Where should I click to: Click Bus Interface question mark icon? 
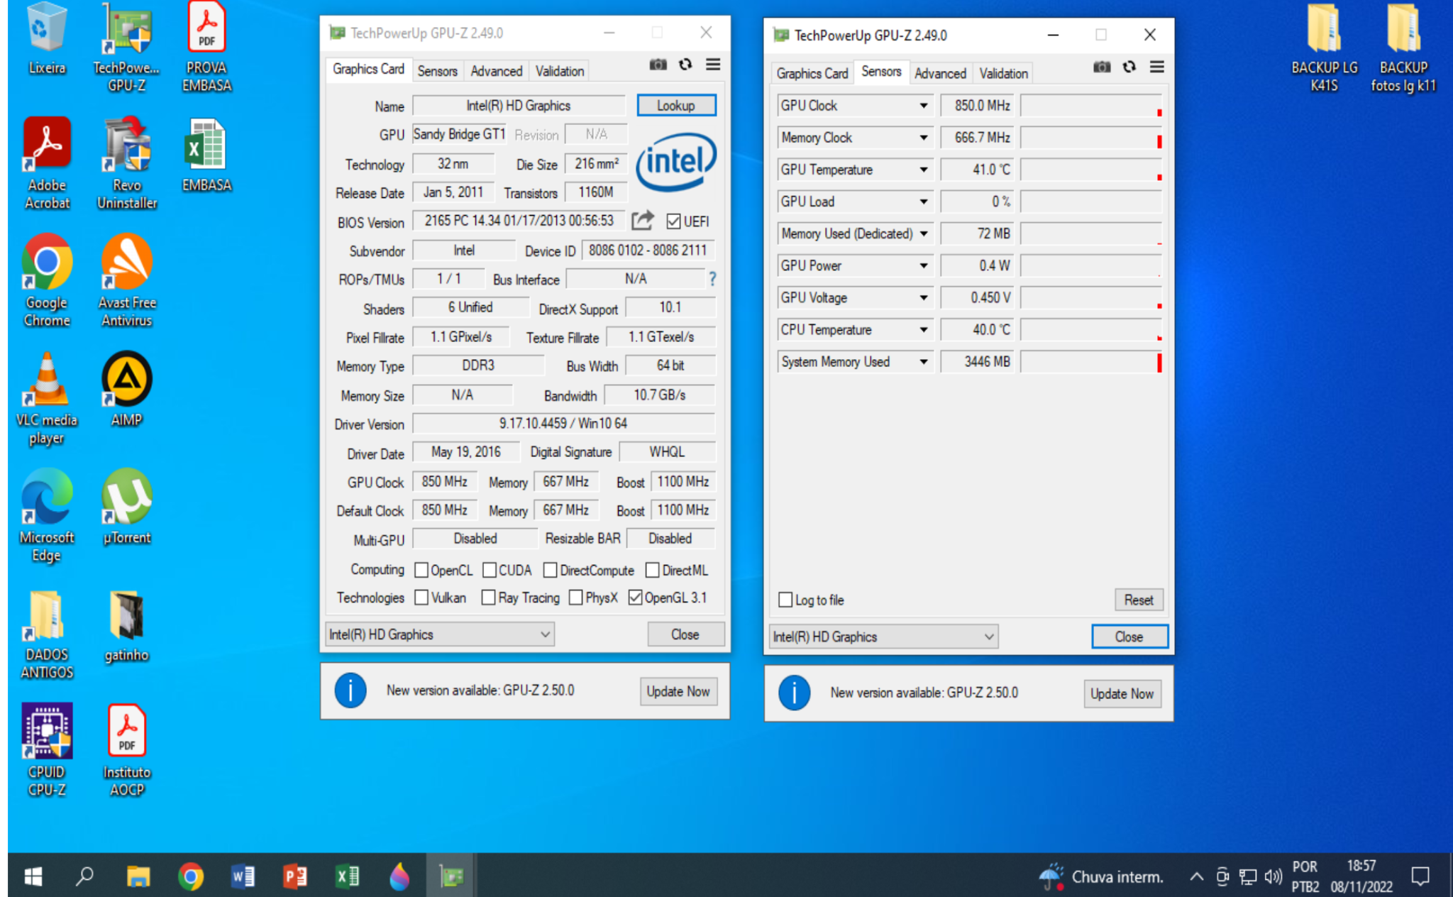point(712,279)
